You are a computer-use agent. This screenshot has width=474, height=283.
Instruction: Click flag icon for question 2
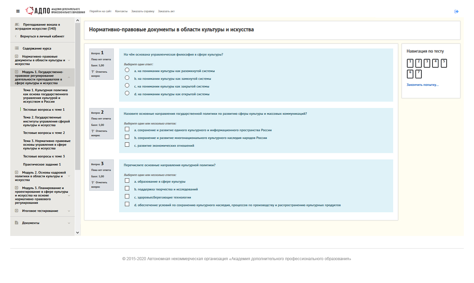click(93, 131)
